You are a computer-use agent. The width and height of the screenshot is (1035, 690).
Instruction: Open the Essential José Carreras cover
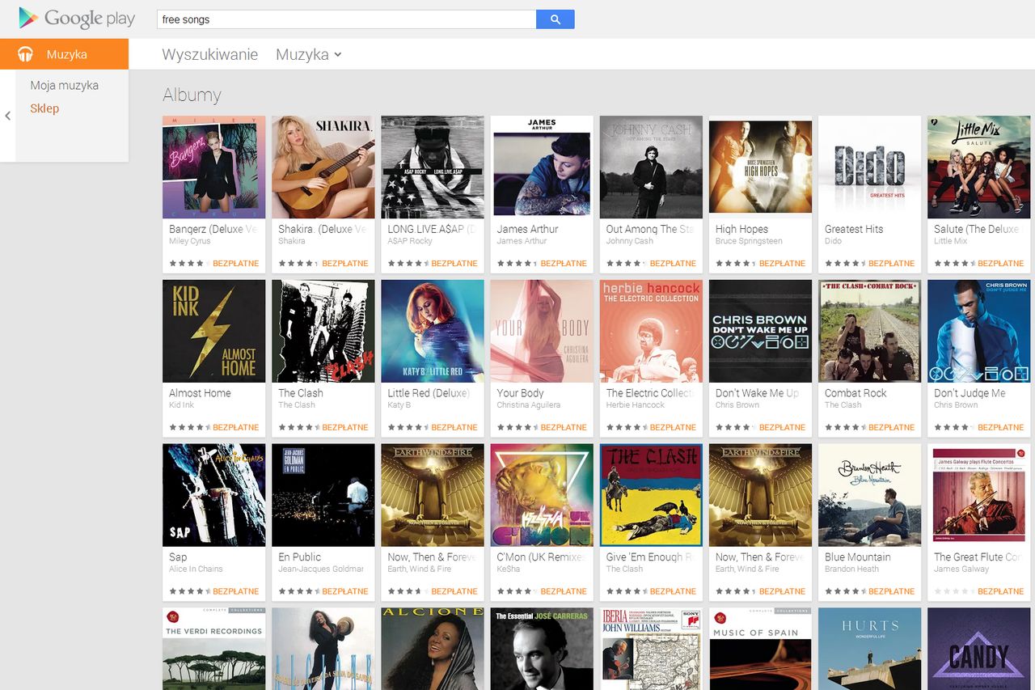coord(542,649)
